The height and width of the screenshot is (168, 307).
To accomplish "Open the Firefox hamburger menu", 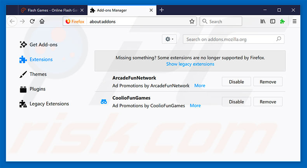I will click(295, 21).
